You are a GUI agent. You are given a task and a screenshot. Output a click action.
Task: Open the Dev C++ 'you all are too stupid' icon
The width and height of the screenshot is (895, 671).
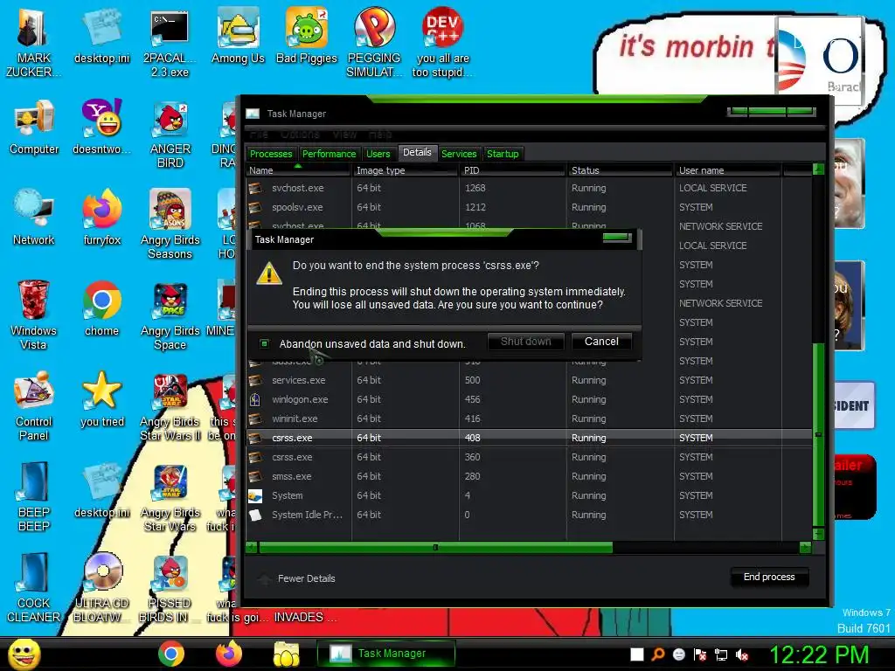442,42
